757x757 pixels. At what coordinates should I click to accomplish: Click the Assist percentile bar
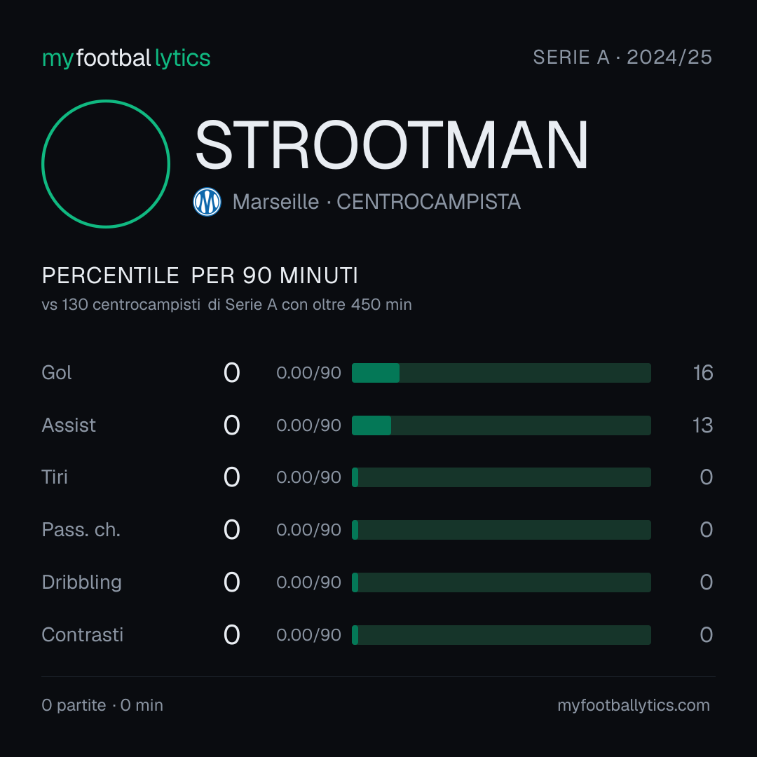coord(501,425)
